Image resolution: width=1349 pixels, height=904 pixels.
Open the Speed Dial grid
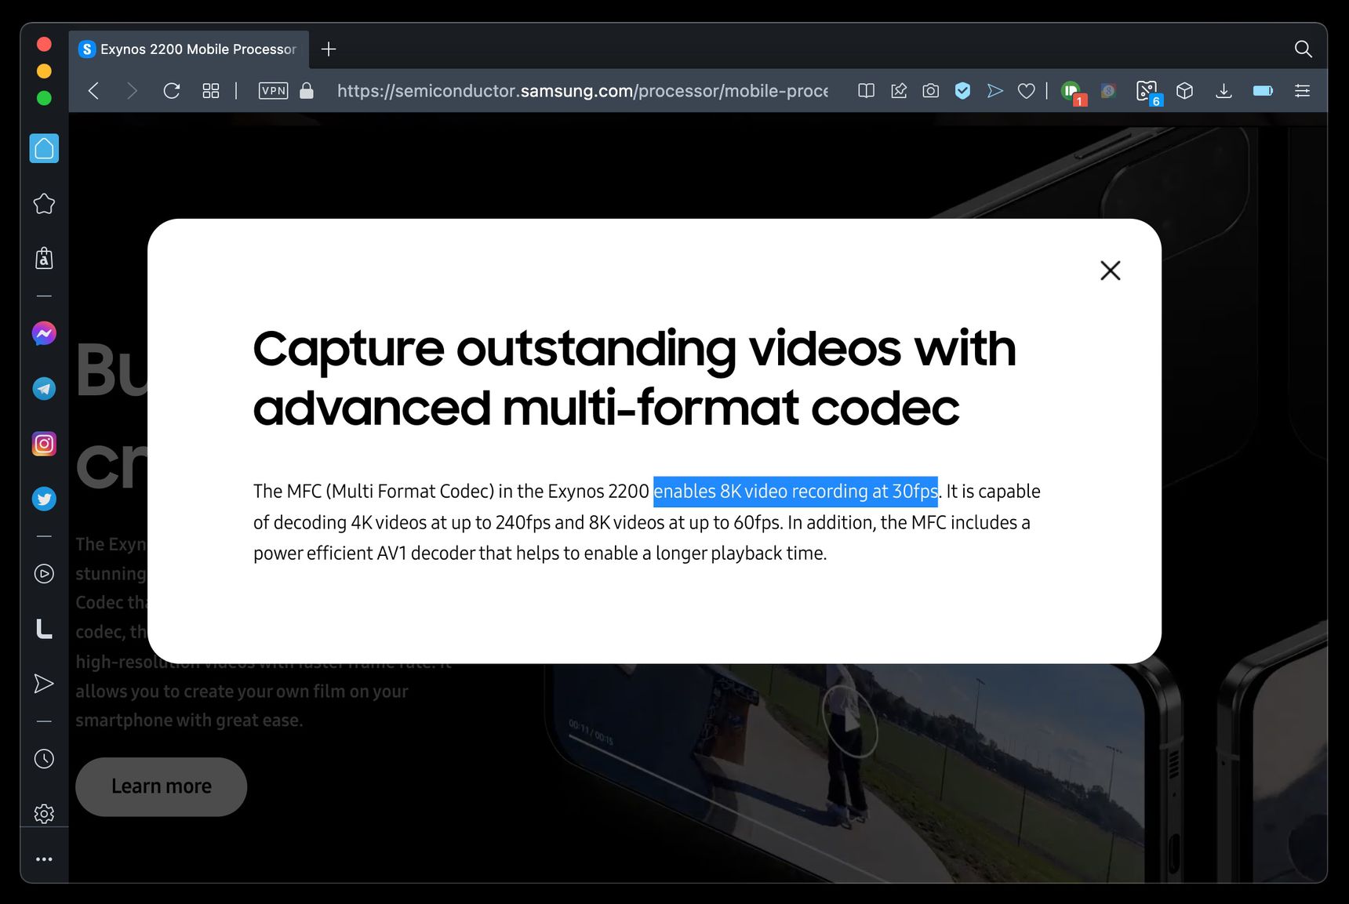pos(211,91)
